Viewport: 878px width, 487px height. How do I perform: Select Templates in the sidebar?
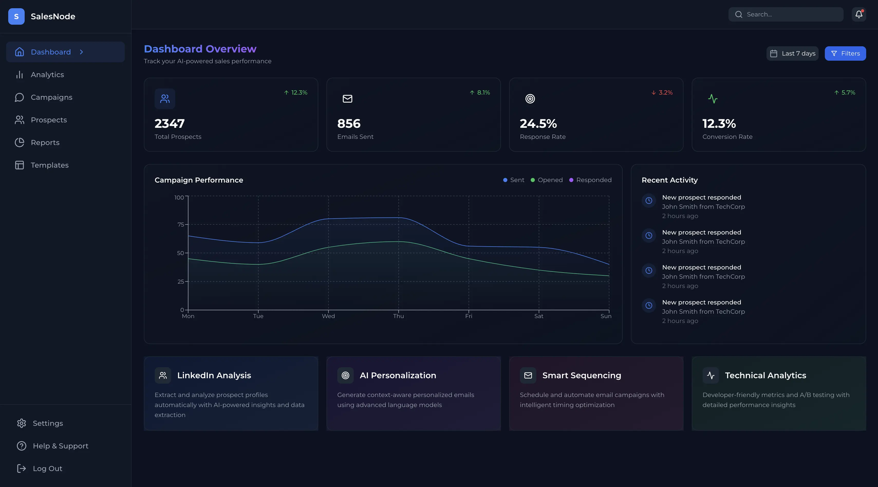(x=66, y=165)
